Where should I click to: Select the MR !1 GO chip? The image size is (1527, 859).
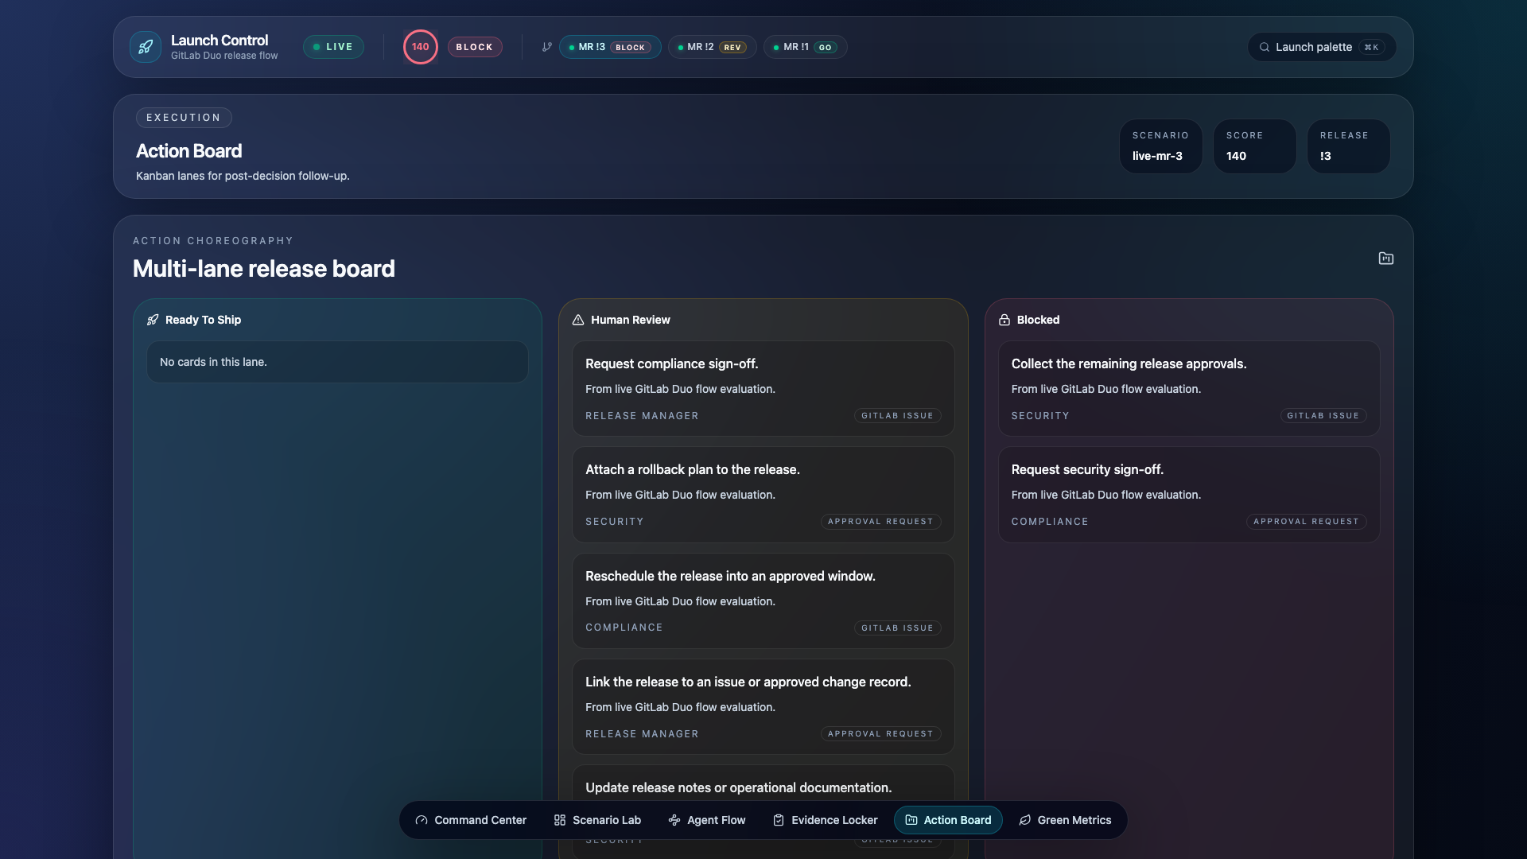pyautogui.click(x=805, y=47)
